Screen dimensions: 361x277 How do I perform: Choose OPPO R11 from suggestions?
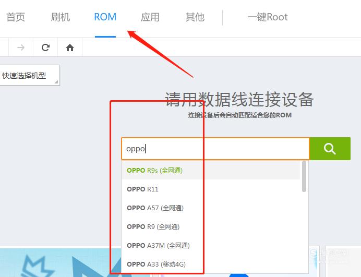pos(211,189)
